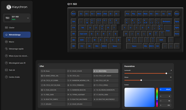Image resolution: width=186 pixels, height=110 pixels.
Task: Open Mises à jour du micrologiciel
Action: pyautogui.click(x=17, y=56)
